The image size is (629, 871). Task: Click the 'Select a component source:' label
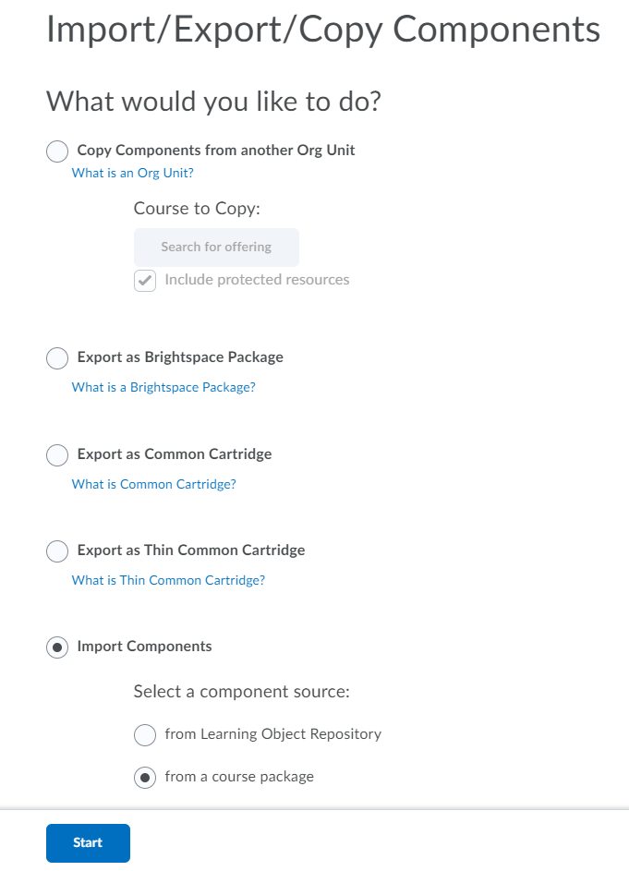(241, 692)
